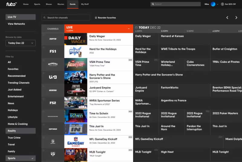Filter by Just Added
The height and width of the screenshot is (162, 242).
(15, 90)
